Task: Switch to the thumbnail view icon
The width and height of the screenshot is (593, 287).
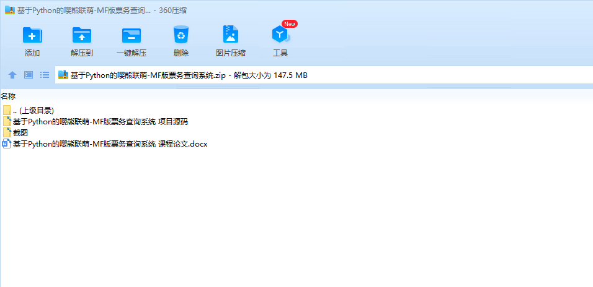Action: point(29,75)
